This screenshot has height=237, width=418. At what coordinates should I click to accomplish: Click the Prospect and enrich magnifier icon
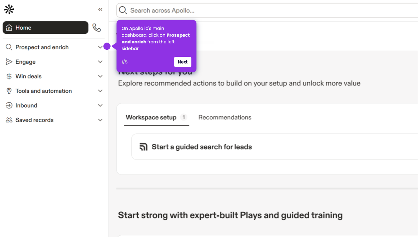point(9,47)
